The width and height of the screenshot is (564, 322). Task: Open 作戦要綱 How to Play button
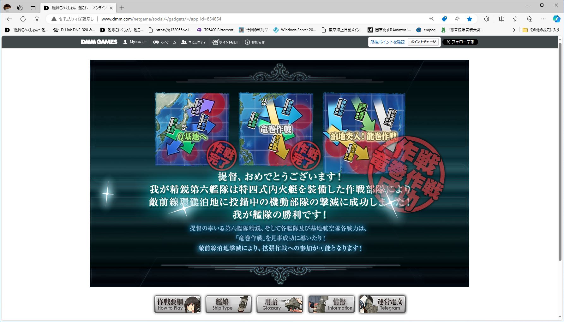click(x=177, y=304)
